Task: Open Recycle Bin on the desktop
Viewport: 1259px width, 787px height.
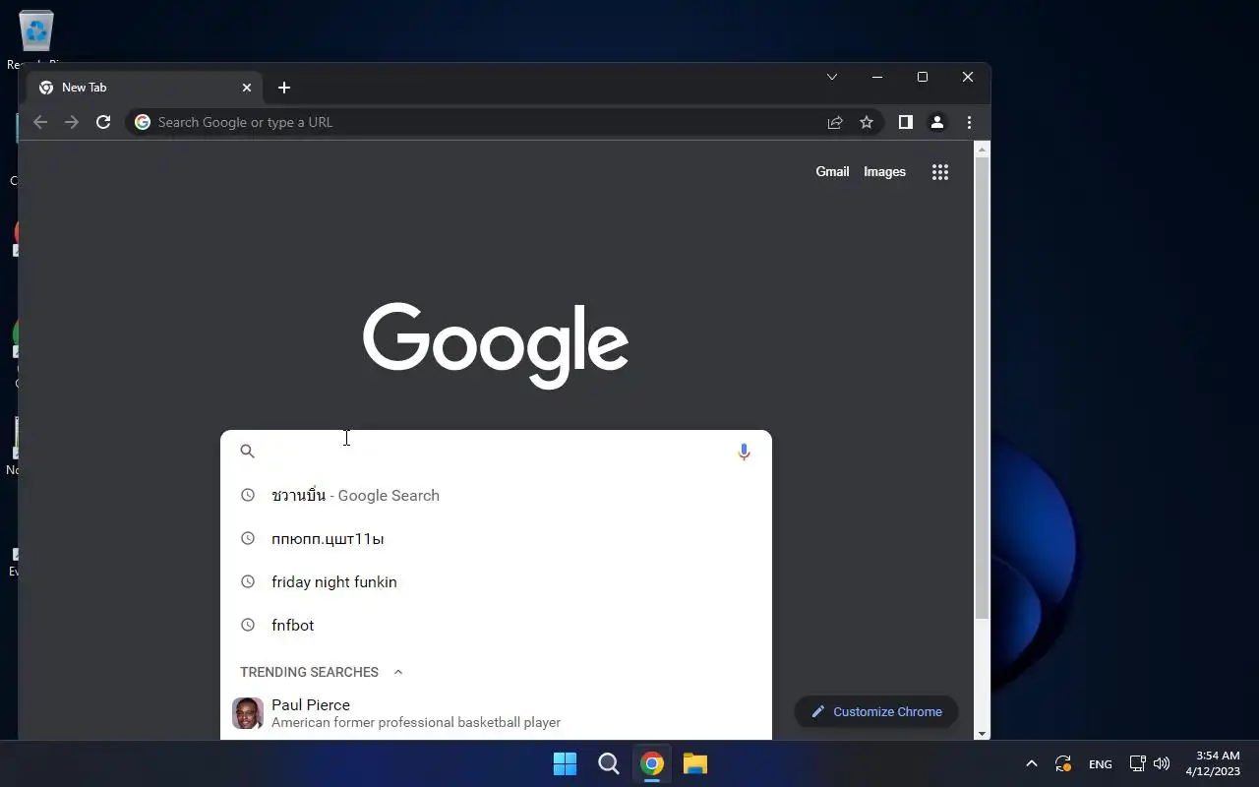Action: (36, 39)
